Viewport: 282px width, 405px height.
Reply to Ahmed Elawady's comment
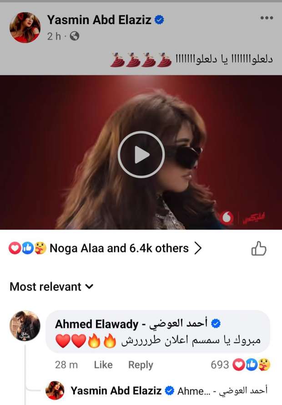click(141, 365)
